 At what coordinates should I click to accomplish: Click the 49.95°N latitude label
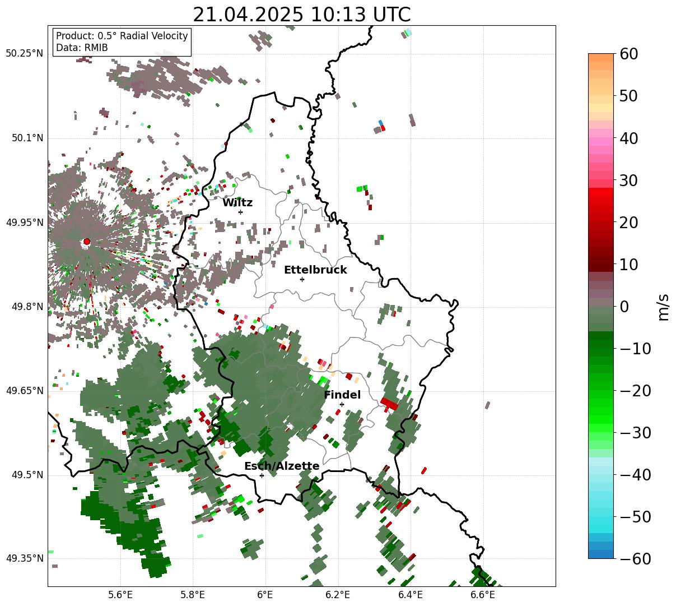pos(25,223)
